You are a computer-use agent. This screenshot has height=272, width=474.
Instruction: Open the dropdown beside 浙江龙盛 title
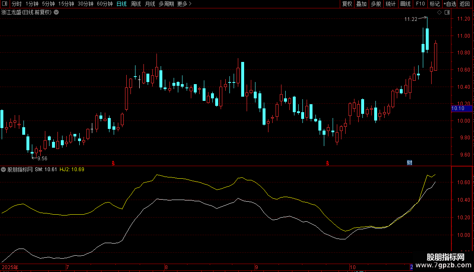[56, 13]
